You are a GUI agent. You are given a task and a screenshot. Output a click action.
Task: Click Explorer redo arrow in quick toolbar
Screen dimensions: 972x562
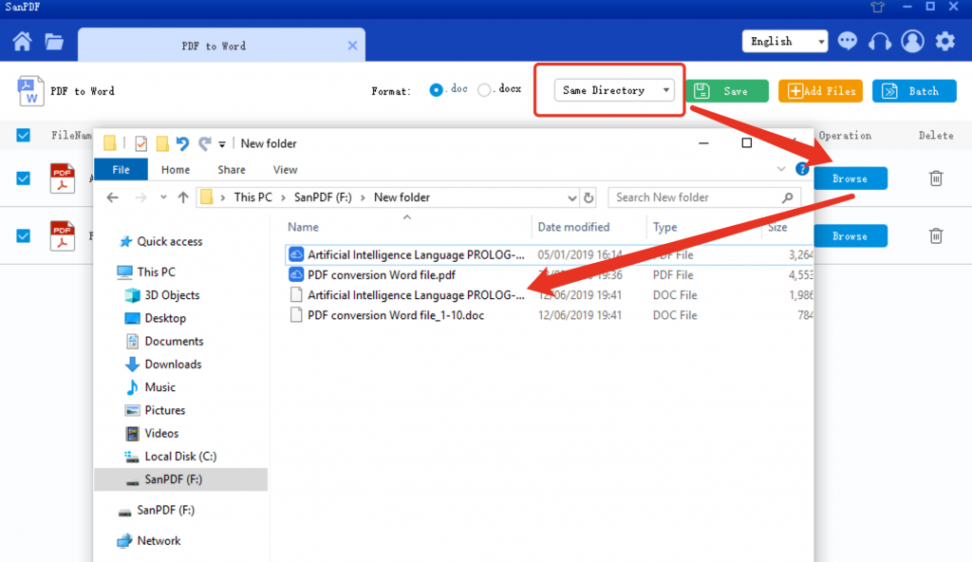205,144
